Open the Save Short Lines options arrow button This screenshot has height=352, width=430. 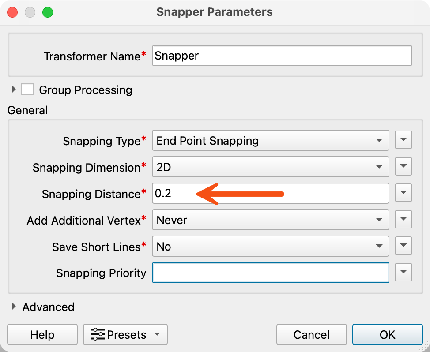coord(403,245)
